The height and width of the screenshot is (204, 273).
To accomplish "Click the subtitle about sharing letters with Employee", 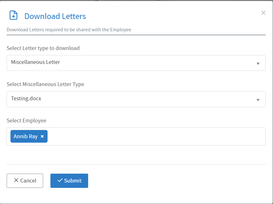I will [x=69, y=30].
